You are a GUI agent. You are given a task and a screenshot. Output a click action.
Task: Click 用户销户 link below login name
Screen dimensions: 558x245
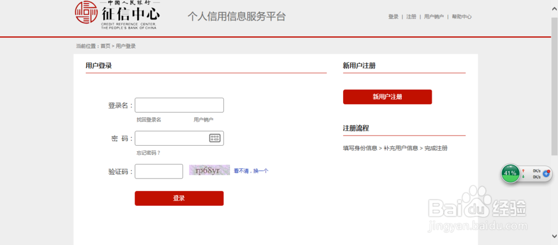[204, 119]
